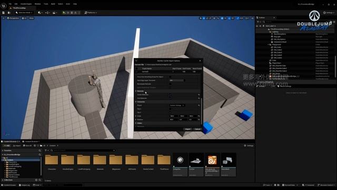Image resolution: width=337 pixels, height=190 pixels.
Task: Click the add collection plus icon
Action: (x=36, y=180)
